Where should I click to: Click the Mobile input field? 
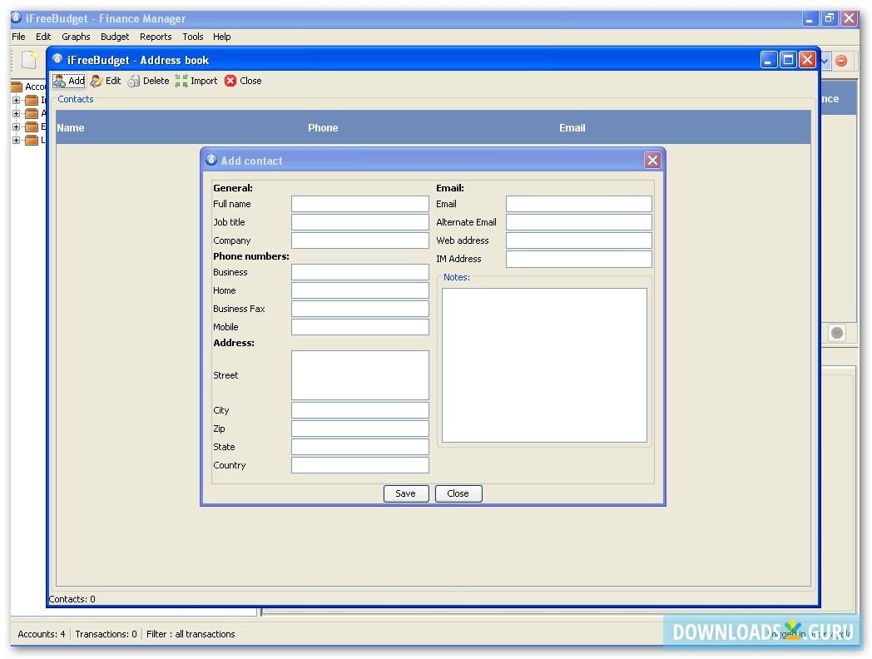point(359,328)
